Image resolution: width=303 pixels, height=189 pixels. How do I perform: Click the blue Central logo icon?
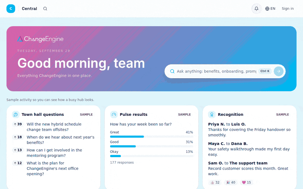(x=11, y=9)
